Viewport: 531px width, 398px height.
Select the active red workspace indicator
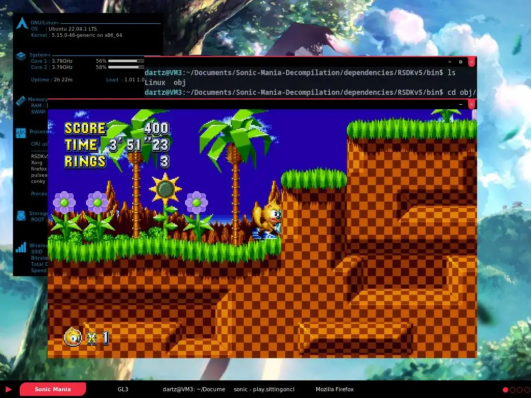coord(506,390)
